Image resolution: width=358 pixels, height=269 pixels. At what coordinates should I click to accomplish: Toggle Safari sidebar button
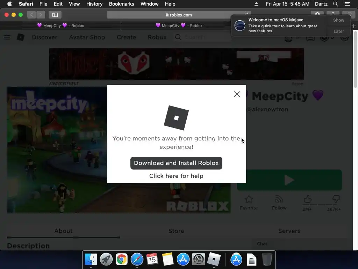55,15
